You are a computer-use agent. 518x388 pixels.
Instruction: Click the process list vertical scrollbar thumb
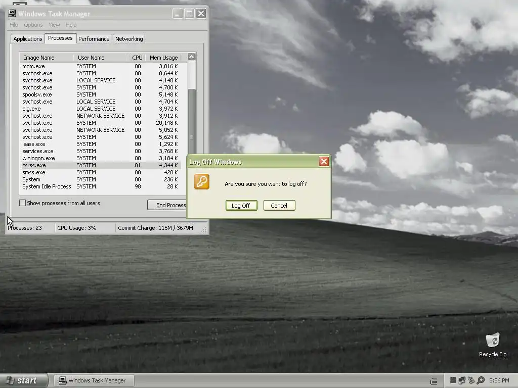[x=191, y=121]
